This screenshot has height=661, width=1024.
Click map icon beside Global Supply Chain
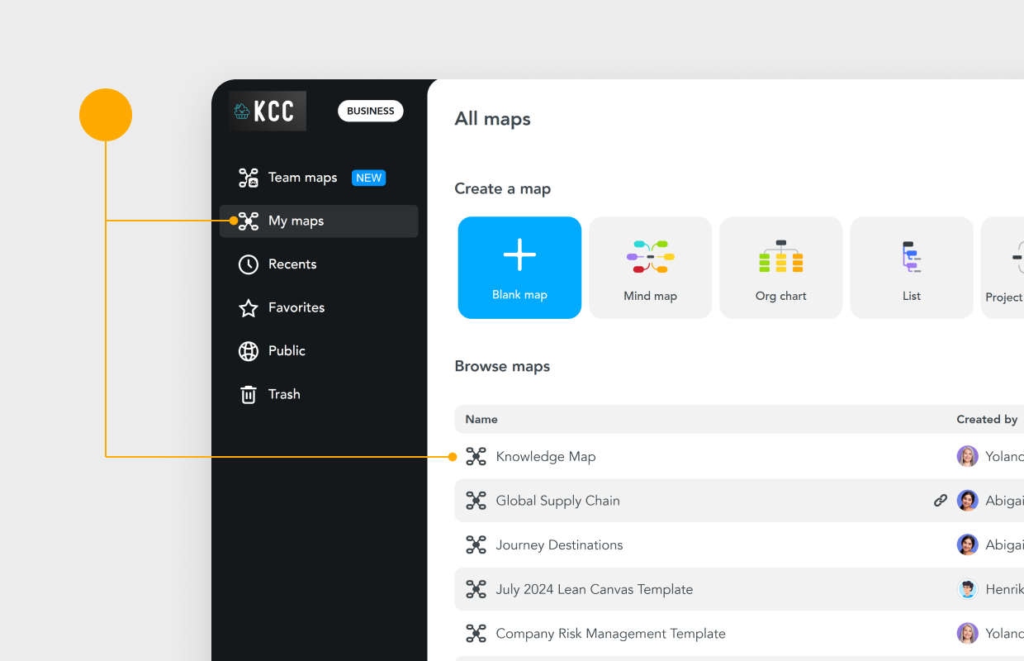(x=476, y=501)
